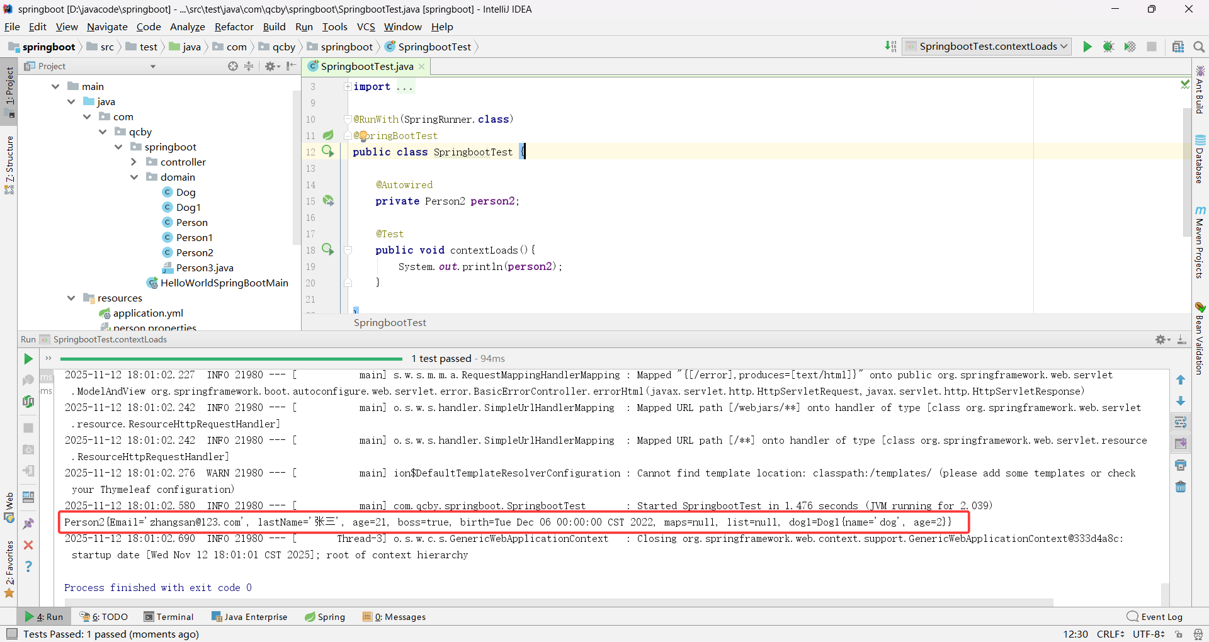This screenshot has height=642, width=1209.
Task: Open Search Everywhere magnifier icon
Action: [x=1199, y=47]
